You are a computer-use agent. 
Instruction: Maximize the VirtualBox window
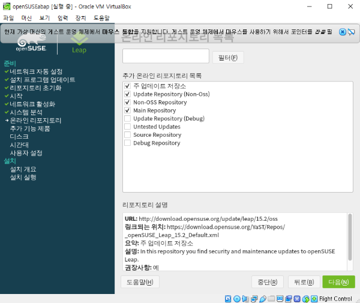click(x=329, y=7)
